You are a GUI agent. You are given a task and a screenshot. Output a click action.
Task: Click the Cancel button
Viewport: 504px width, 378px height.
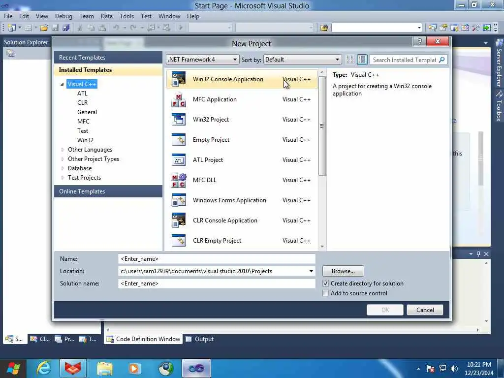tap(425, 310)
